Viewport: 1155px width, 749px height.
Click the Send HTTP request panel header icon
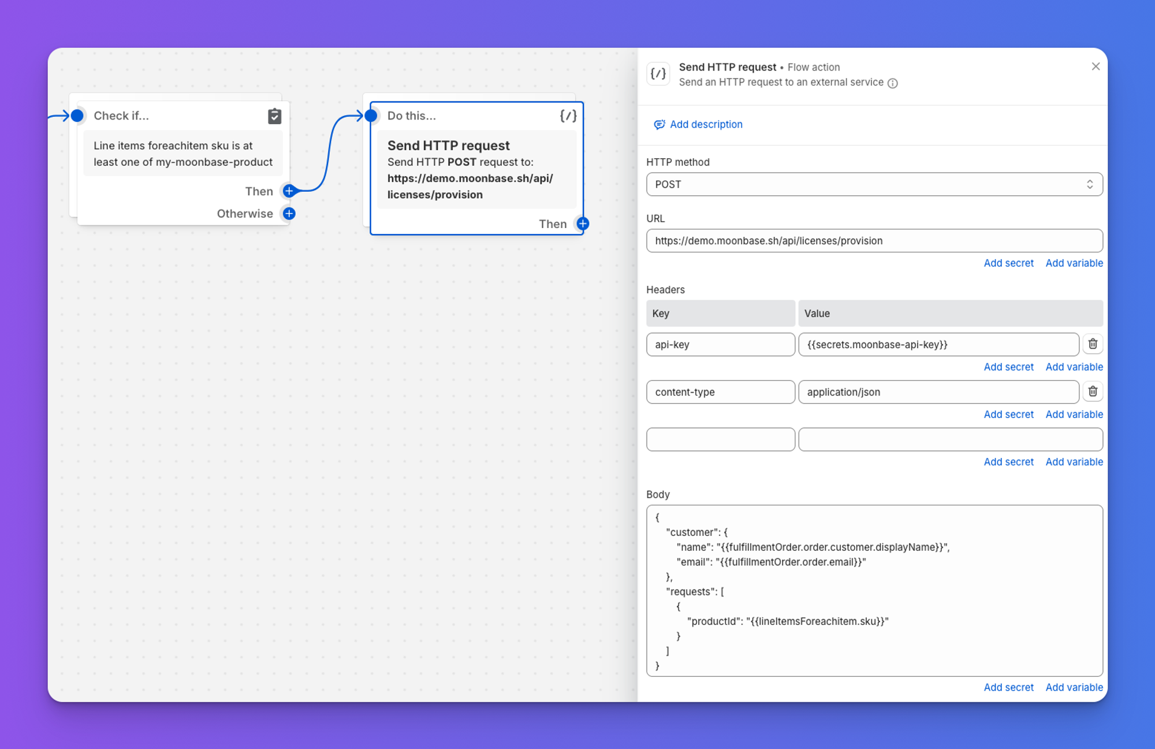click(x=658, y=74)
